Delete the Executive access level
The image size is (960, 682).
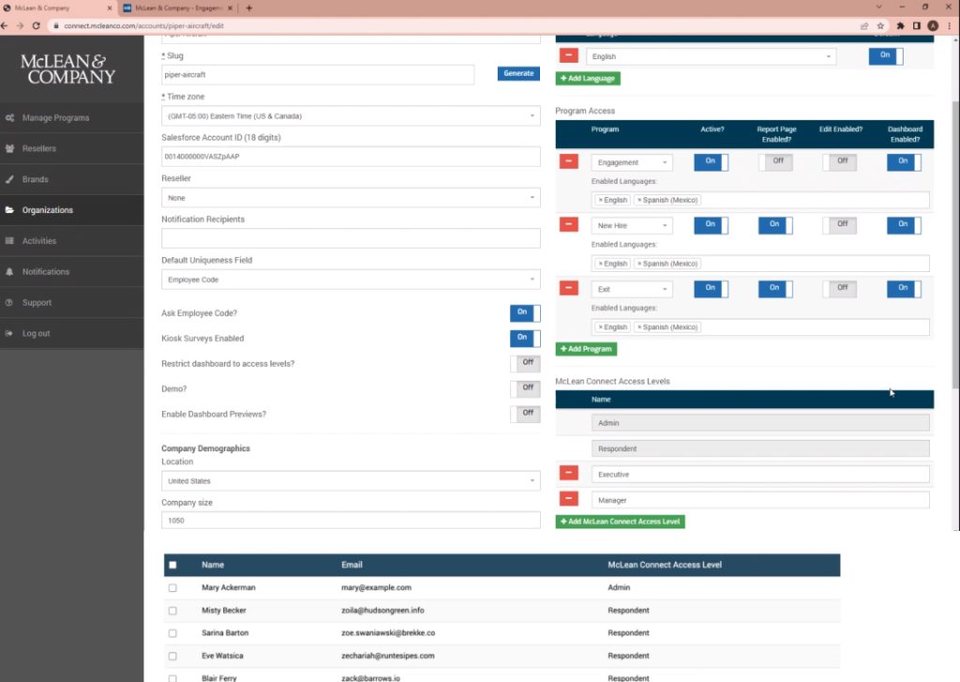[x=568, y=473]
